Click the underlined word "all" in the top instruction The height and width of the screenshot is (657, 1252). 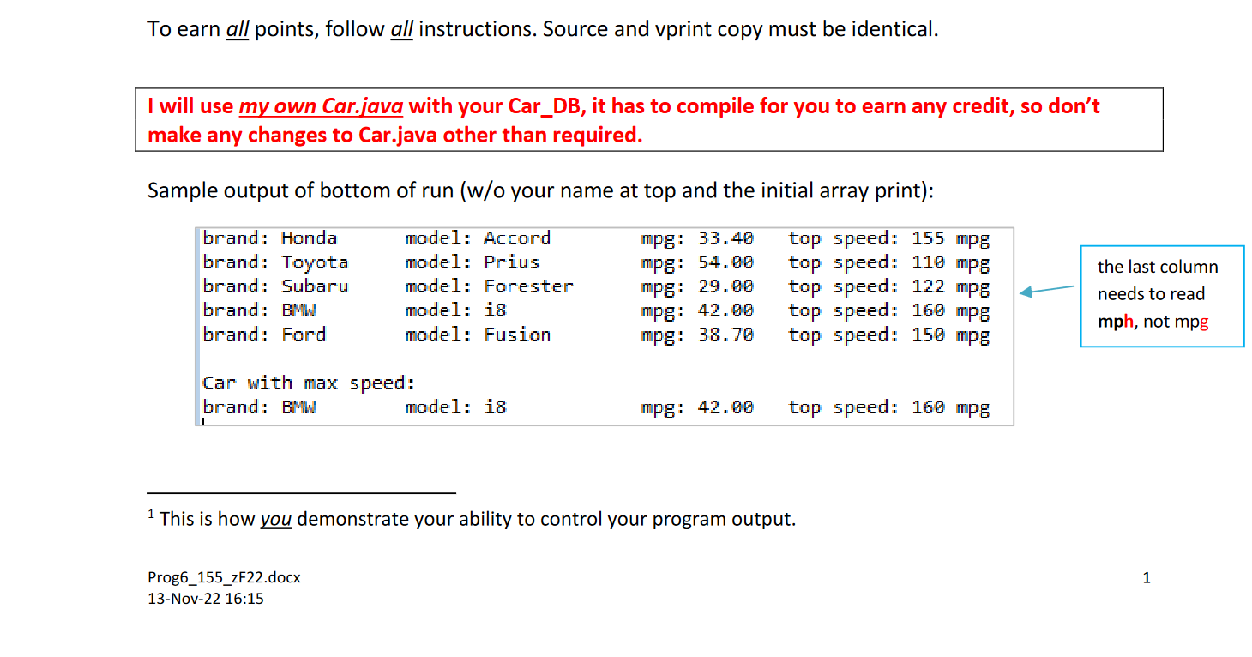click(x=238, y=28)
